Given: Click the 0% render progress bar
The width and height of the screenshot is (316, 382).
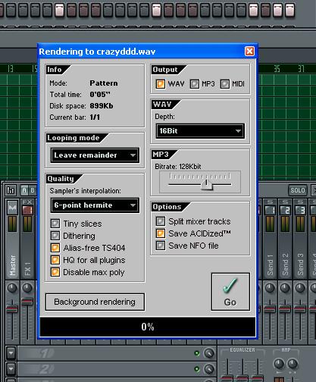Looking at the screenshot, I should pyautogui.click(x=148, y=327).
